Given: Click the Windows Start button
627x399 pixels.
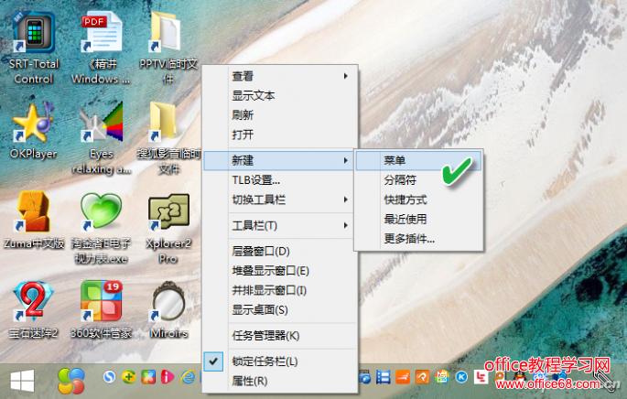Looking at the screenshot, I should pos(22,381).
